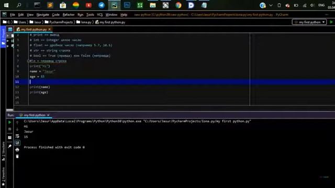Open the Code menu
This screenshot has width=335, height=188.
point(55,15)
